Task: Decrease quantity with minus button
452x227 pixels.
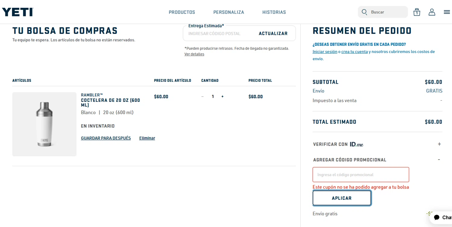Action: tap(202, 97)
